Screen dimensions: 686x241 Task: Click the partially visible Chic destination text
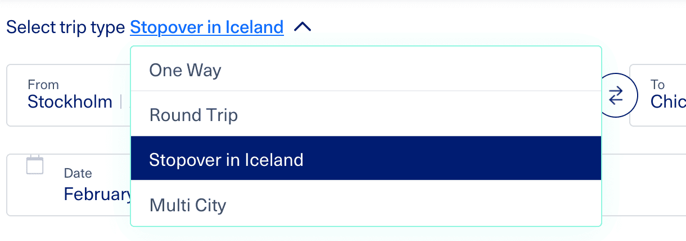click(x=668, y=101)
